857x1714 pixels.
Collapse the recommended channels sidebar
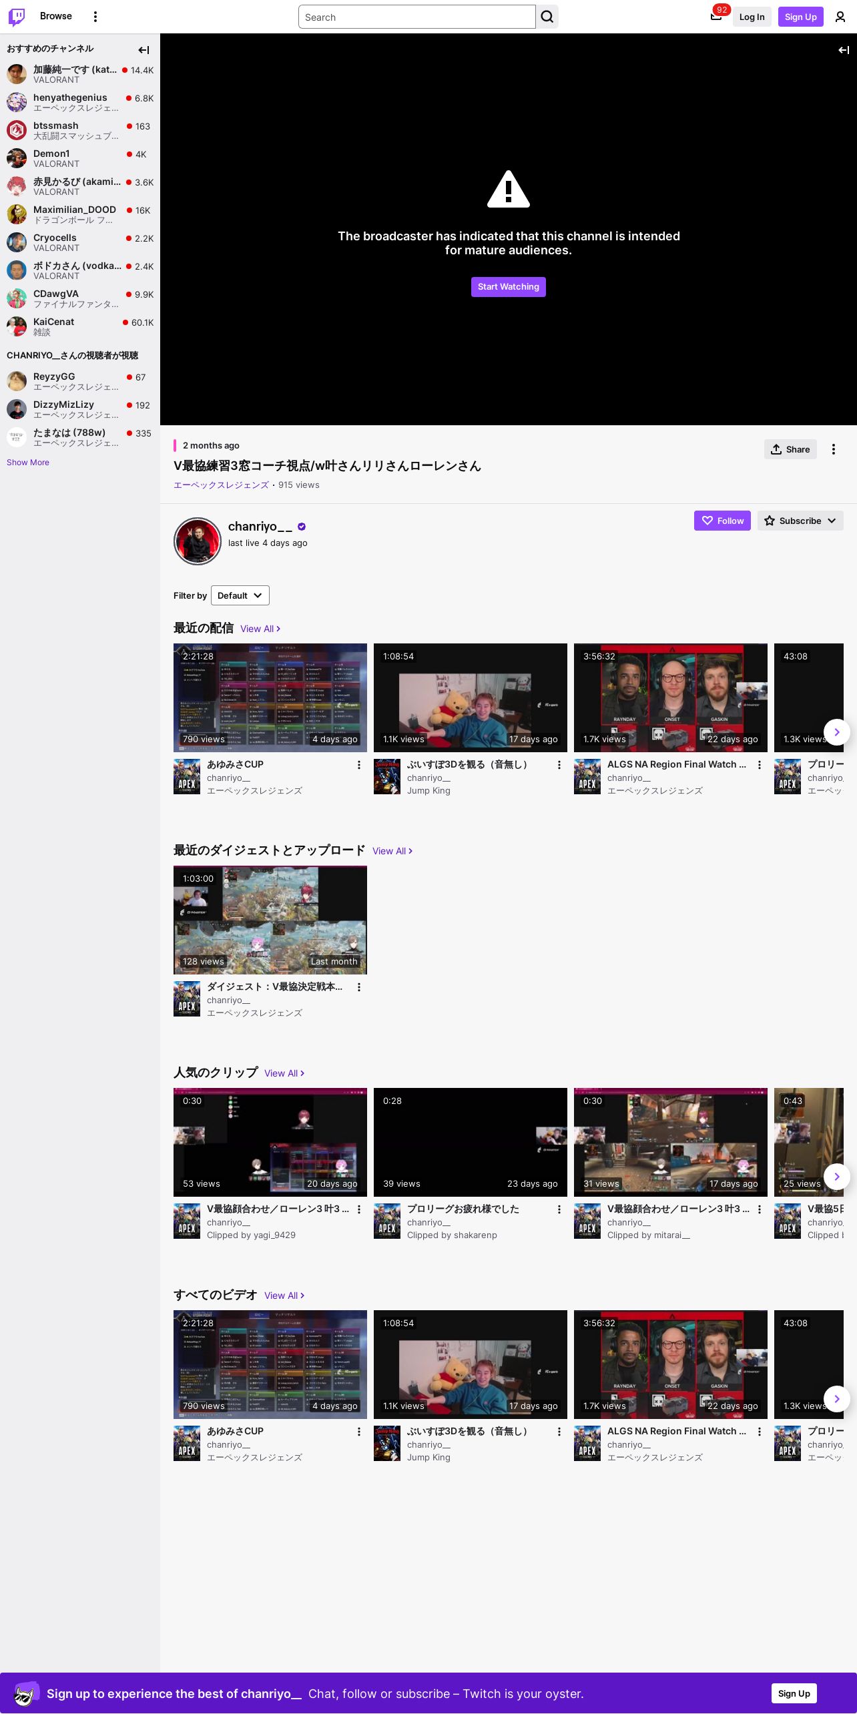click(144, 50)
